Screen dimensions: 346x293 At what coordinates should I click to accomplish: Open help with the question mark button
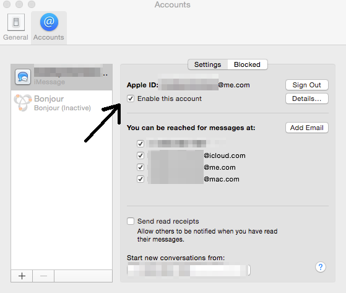pos(321,267)
